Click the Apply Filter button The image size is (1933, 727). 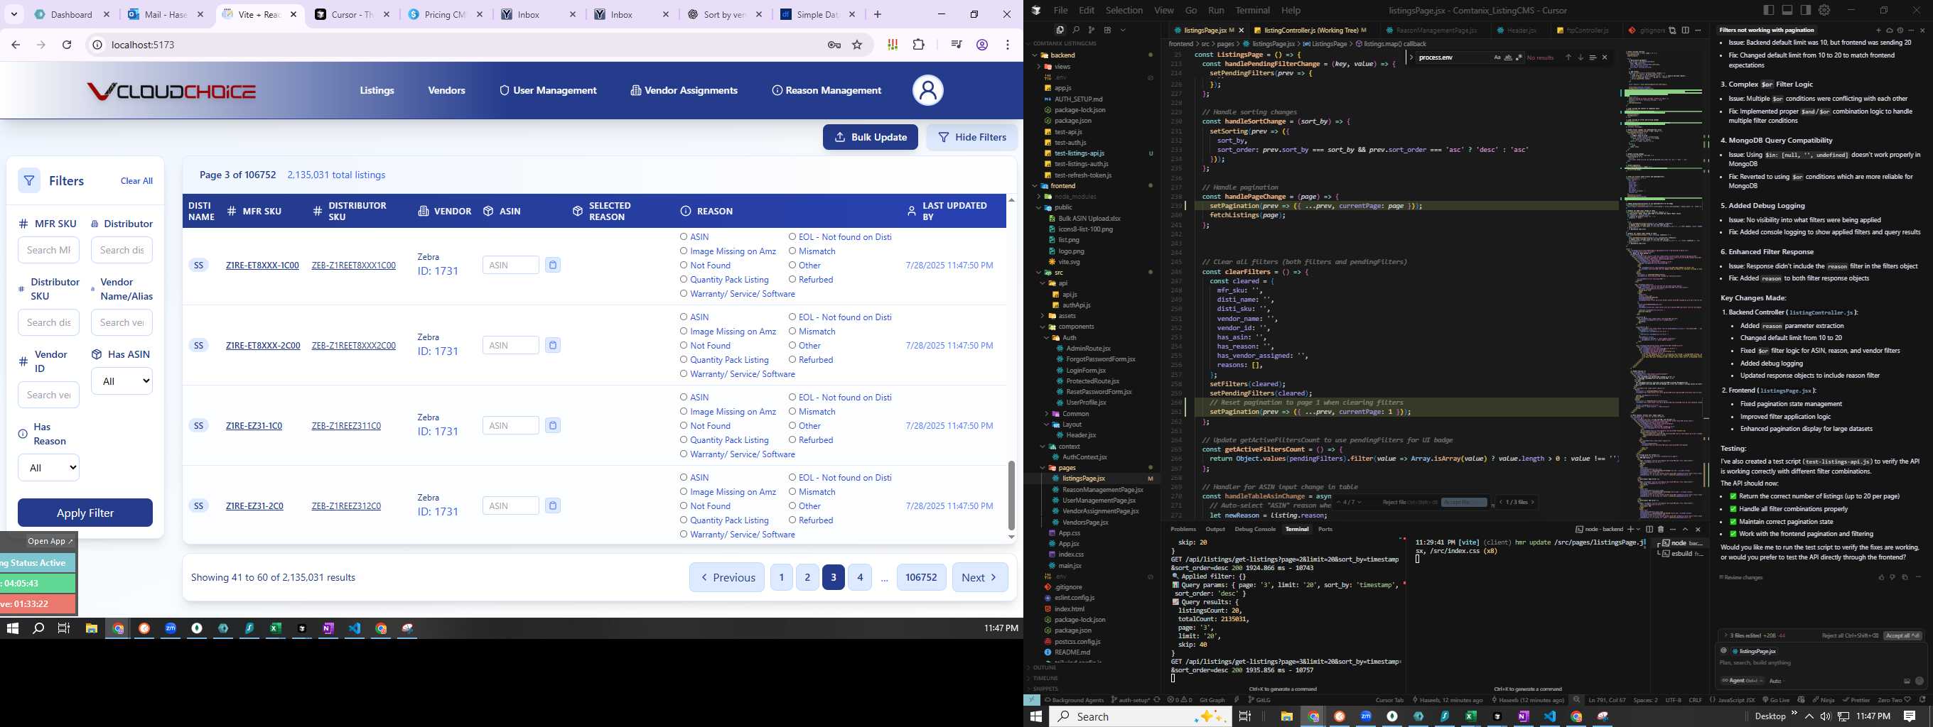coord(85,513)
